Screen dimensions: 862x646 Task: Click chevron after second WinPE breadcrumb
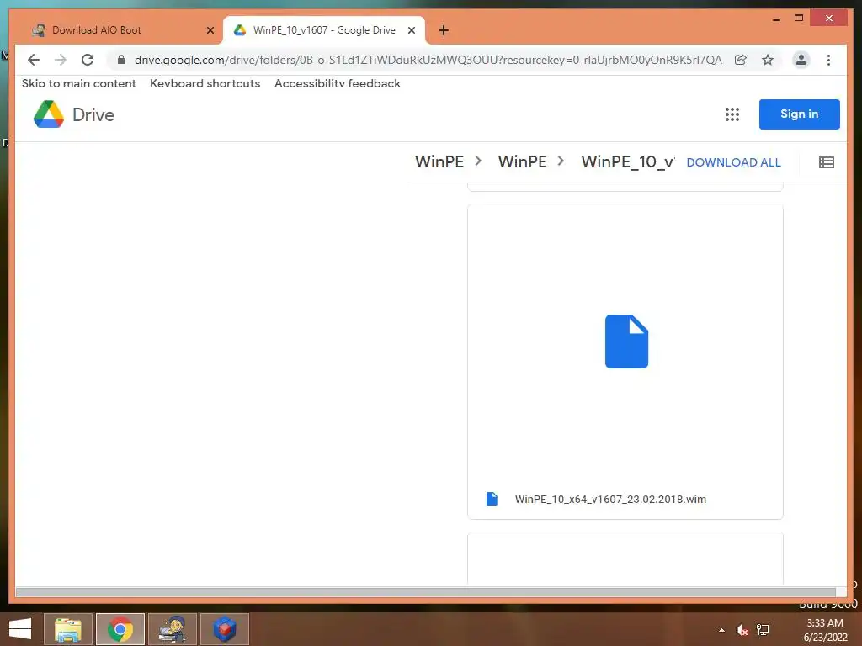coord(561,161)
